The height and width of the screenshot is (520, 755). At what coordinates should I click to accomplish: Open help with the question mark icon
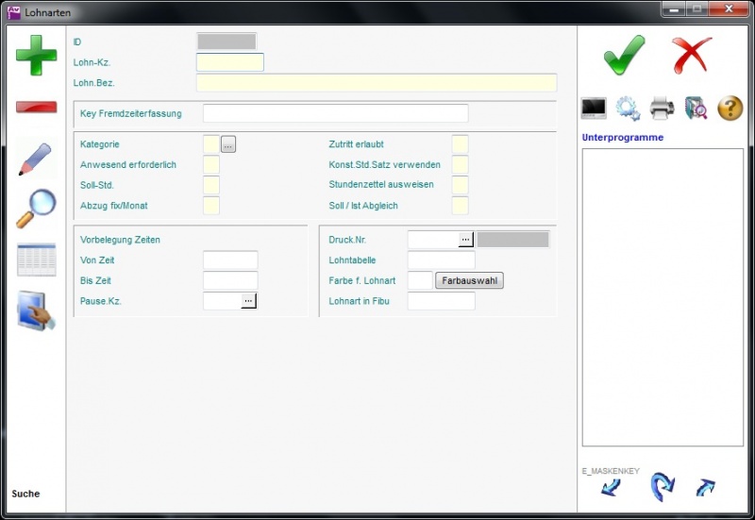(730, 109)
